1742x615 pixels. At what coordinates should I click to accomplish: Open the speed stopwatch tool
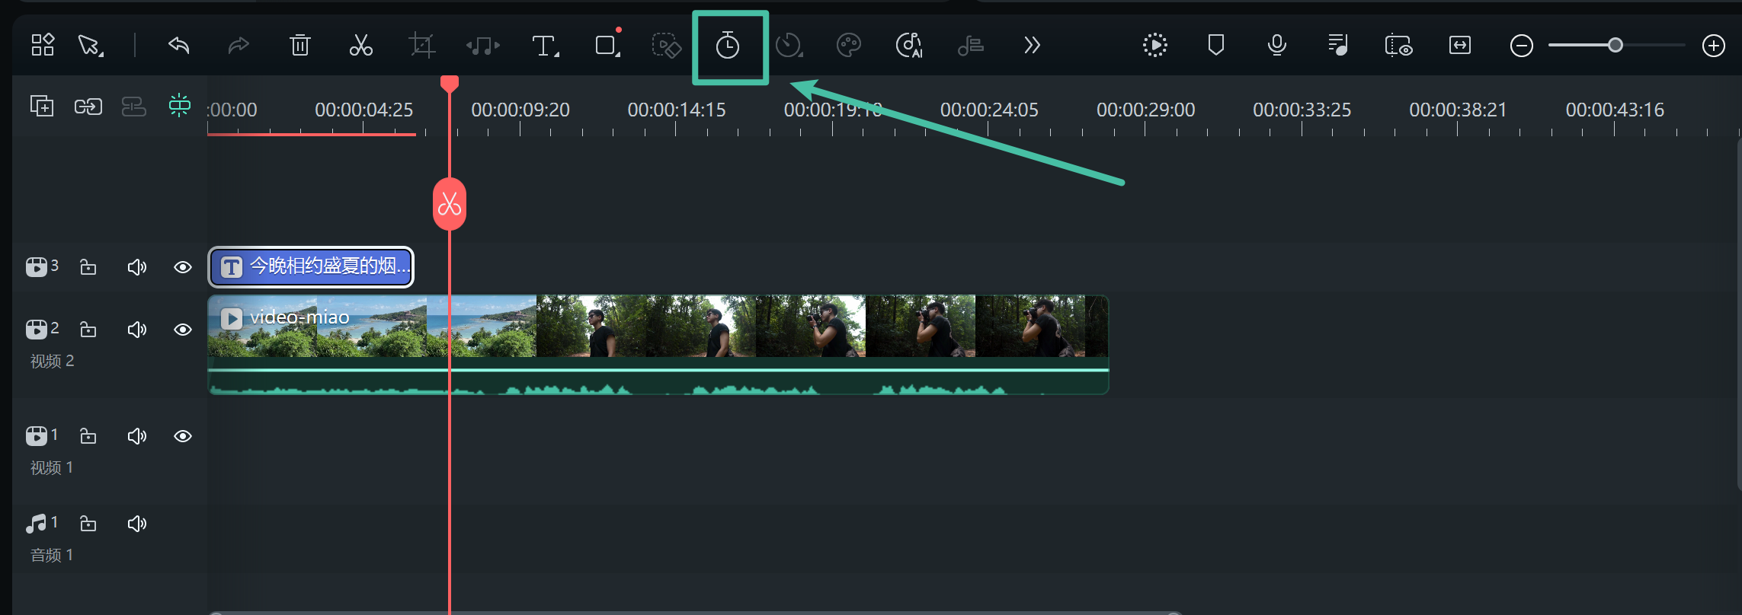point(728,46)
